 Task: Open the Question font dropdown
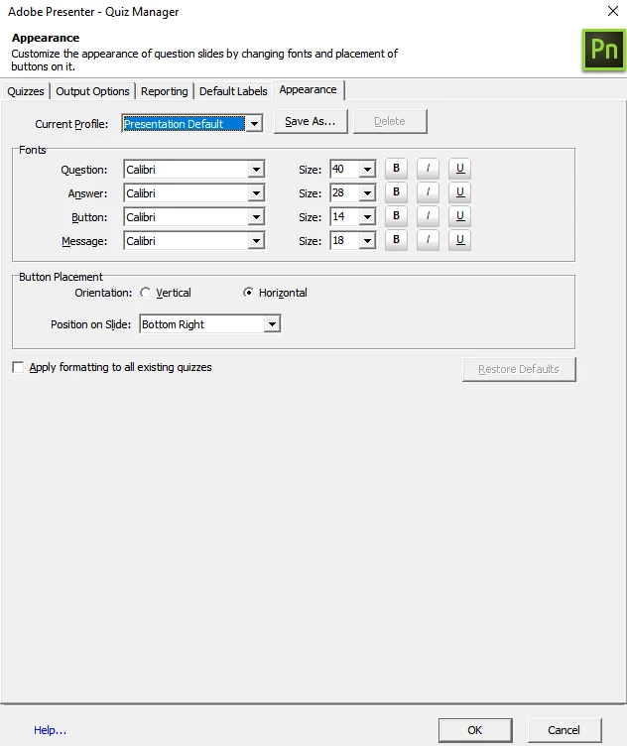pyautogui.click(x=194, y=170)
